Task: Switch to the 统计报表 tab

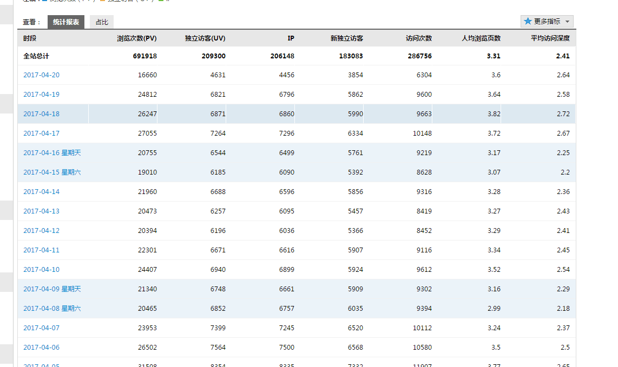Action: coord(66,22)
